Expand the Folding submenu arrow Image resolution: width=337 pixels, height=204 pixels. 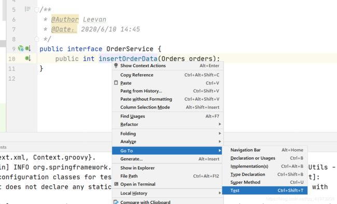coord(220,133)
